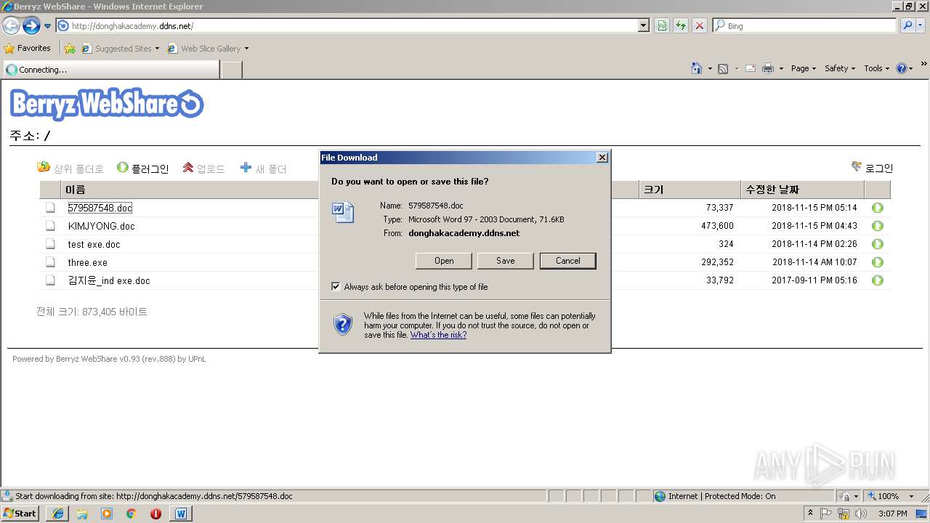930x523 pixels.
Task: Click green download icon for test exe.doc row
Action: pos(878,244)
